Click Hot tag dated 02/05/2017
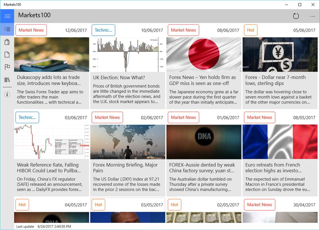 [x=174, y=205]
